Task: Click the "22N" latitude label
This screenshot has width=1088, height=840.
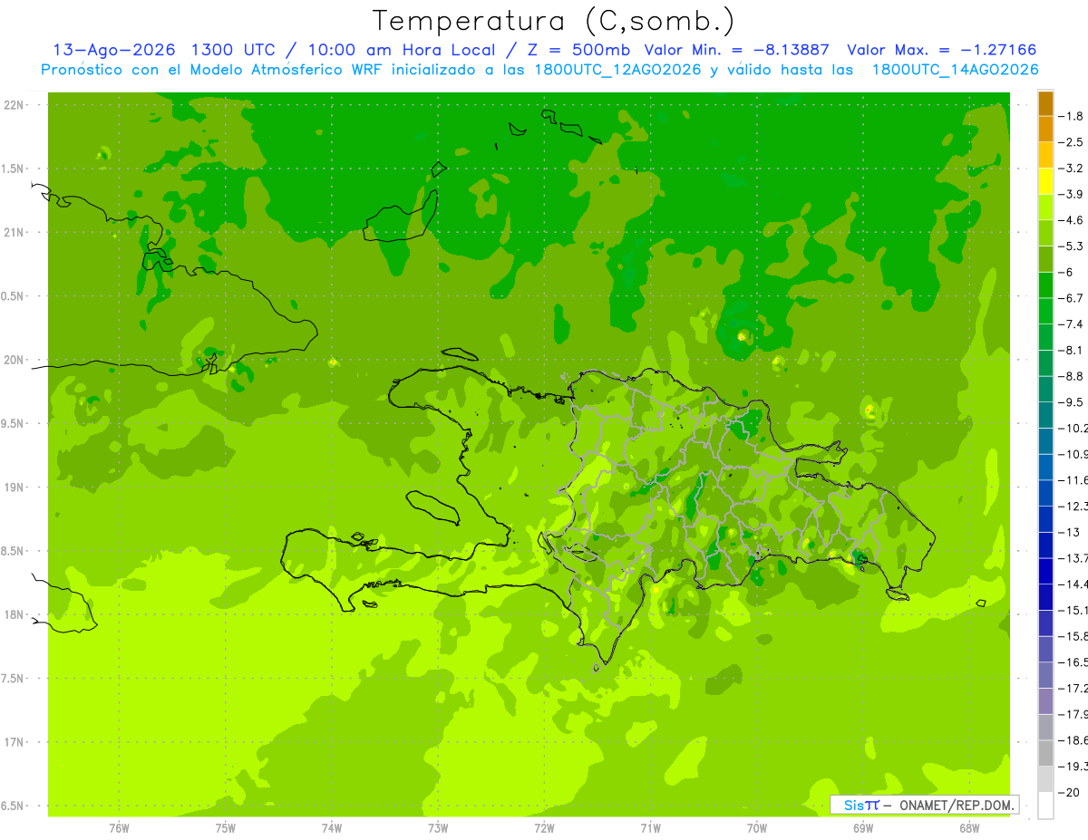Action: click(15, 105)
